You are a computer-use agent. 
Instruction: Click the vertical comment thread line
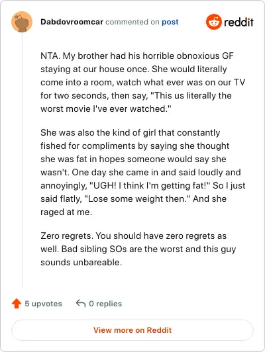pos(22,161)
